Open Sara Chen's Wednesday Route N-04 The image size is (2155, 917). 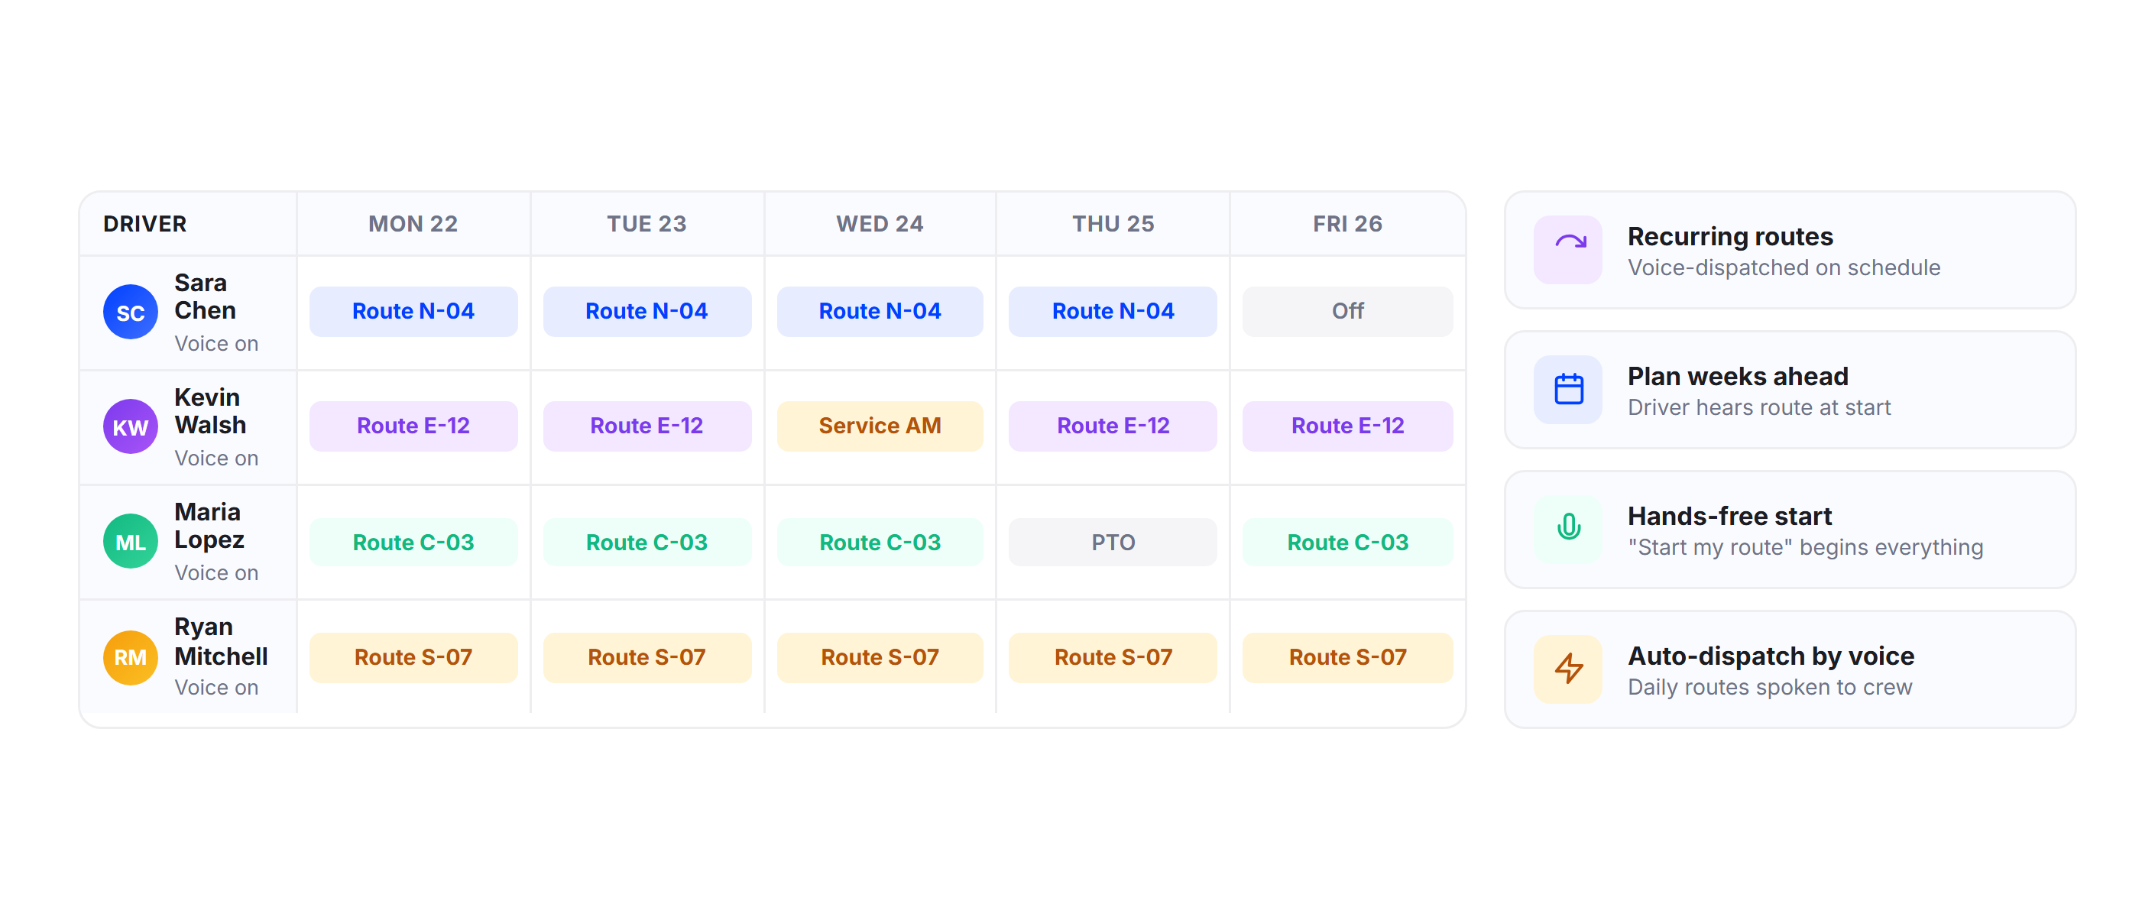tap(880, 311)
